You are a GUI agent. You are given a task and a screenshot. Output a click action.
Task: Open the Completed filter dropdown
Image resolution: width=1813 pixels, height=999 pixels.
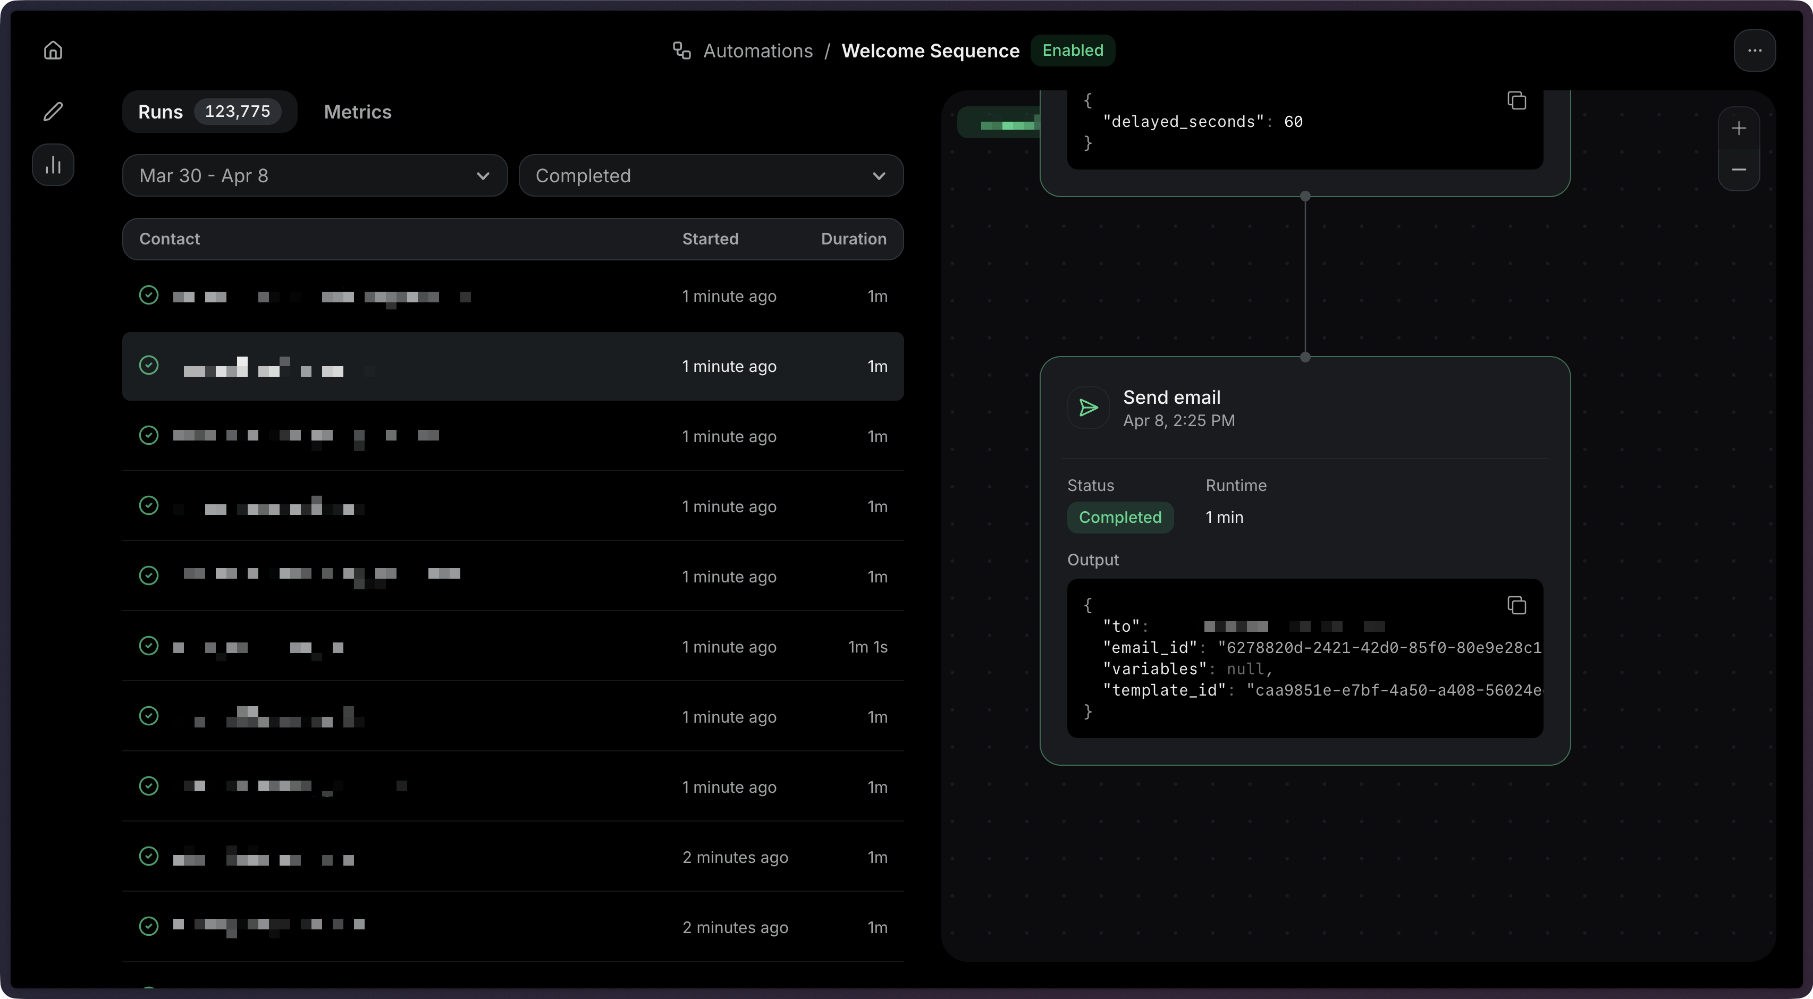point(711,176)
